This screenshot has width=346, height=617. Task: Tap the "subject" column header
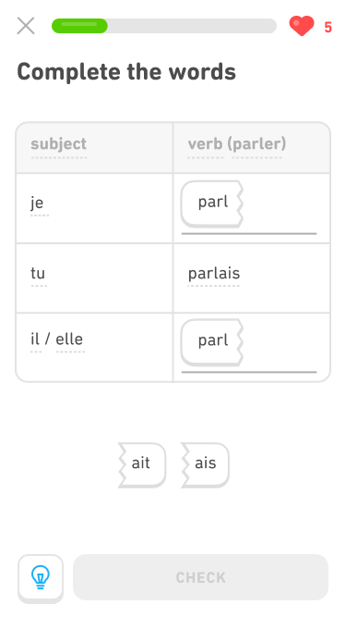point(59,143)
